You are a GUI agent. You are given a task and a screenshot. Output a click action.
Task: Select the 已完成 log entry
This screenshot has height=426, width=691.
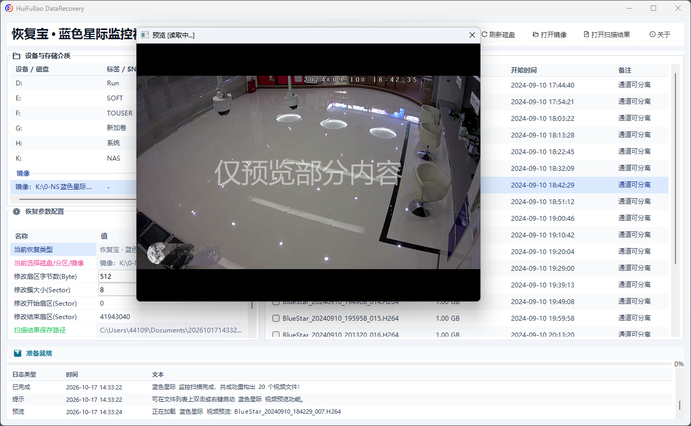(340, 387)
